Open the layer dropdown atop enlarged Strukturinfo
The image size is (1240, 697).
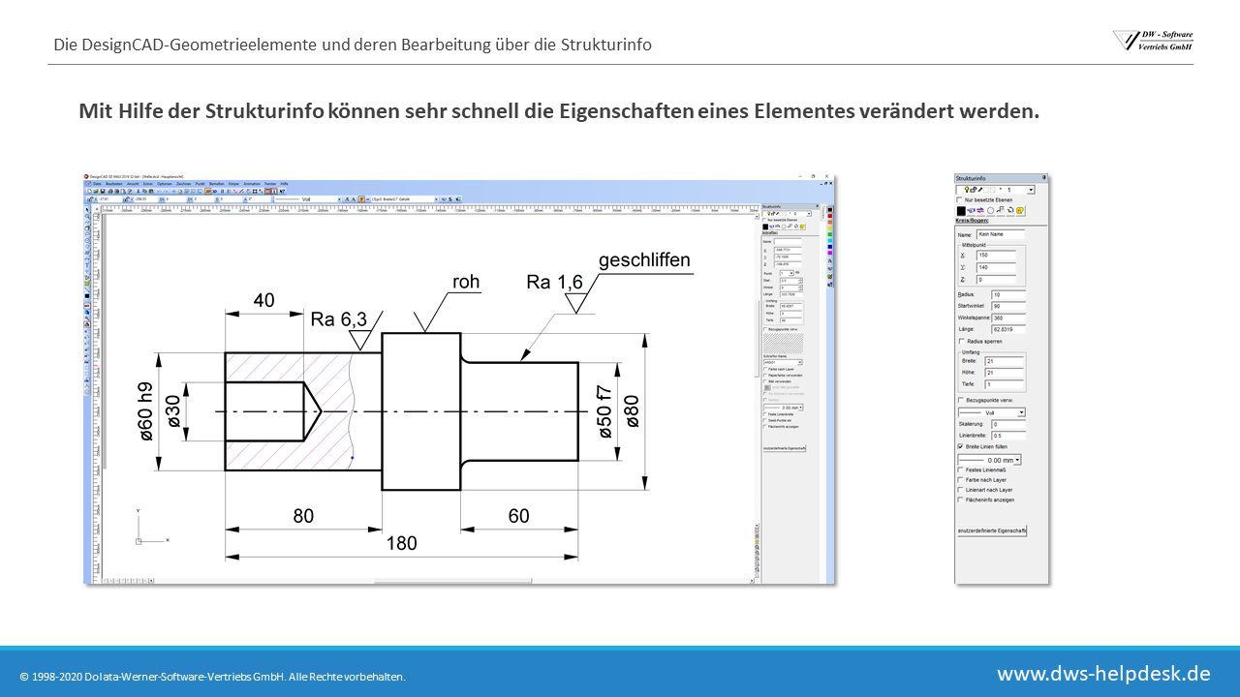(x=1031, y=190)
